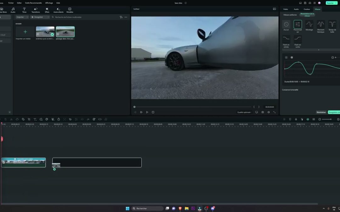Image resolution: width=340 pixels, height=212 pixels.
Task: Click the timeline zoom-out minus button
Action: coord(320,119)
